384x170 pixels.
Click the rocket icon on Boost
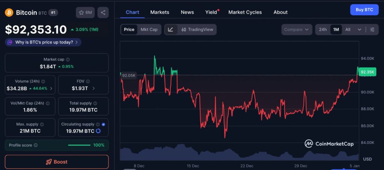49,162
